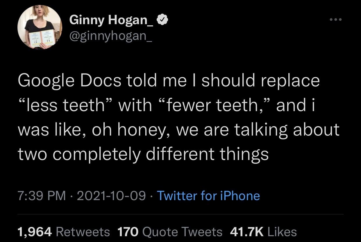Click the 41.7K likes count number

pyautogui.click(x=246, y=232)
